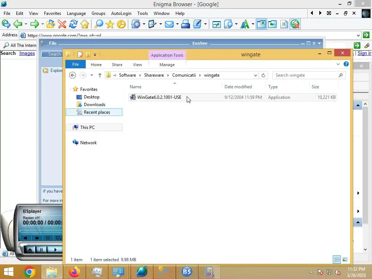Toggle the second highlighted window button in Enigma toolbar
The image size is (372, 279).
(272, 24)
